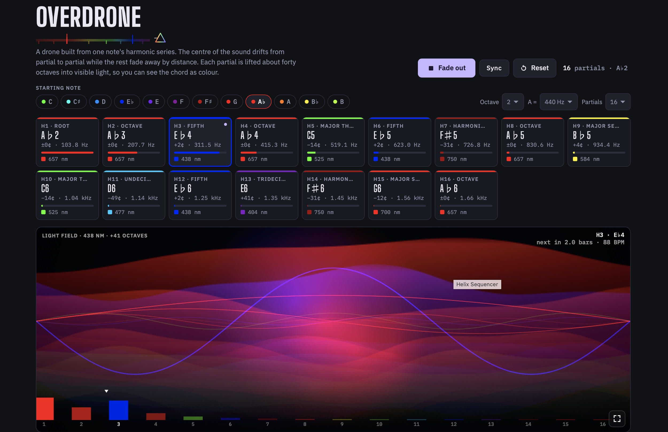Select starting note A
668x432 pixels.
[x=285, y=102]
